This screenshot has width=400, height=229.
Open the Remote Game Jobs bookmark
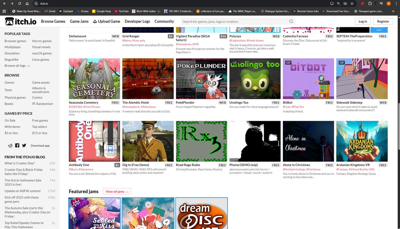306,11
